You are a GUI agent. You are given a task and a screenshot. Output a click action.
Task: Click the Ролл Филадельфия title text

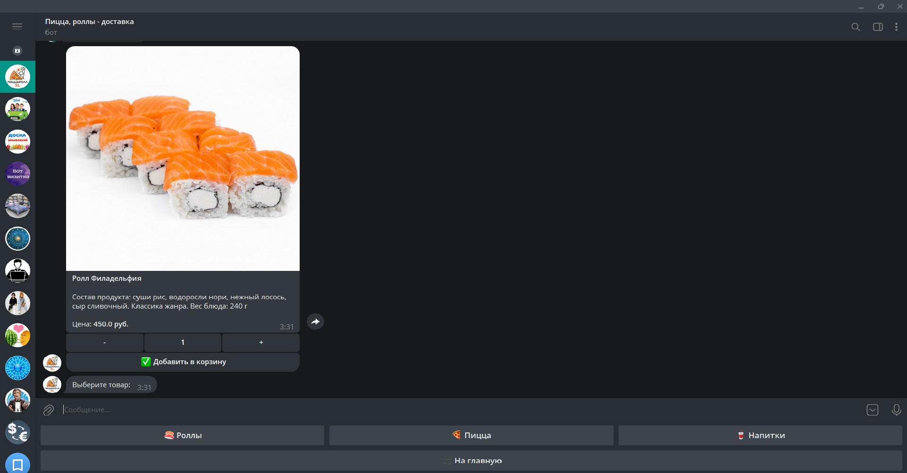(x=107, y=278)
